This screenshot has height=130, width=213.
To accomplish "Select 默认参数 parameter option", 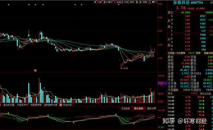I will coord(139,108).
